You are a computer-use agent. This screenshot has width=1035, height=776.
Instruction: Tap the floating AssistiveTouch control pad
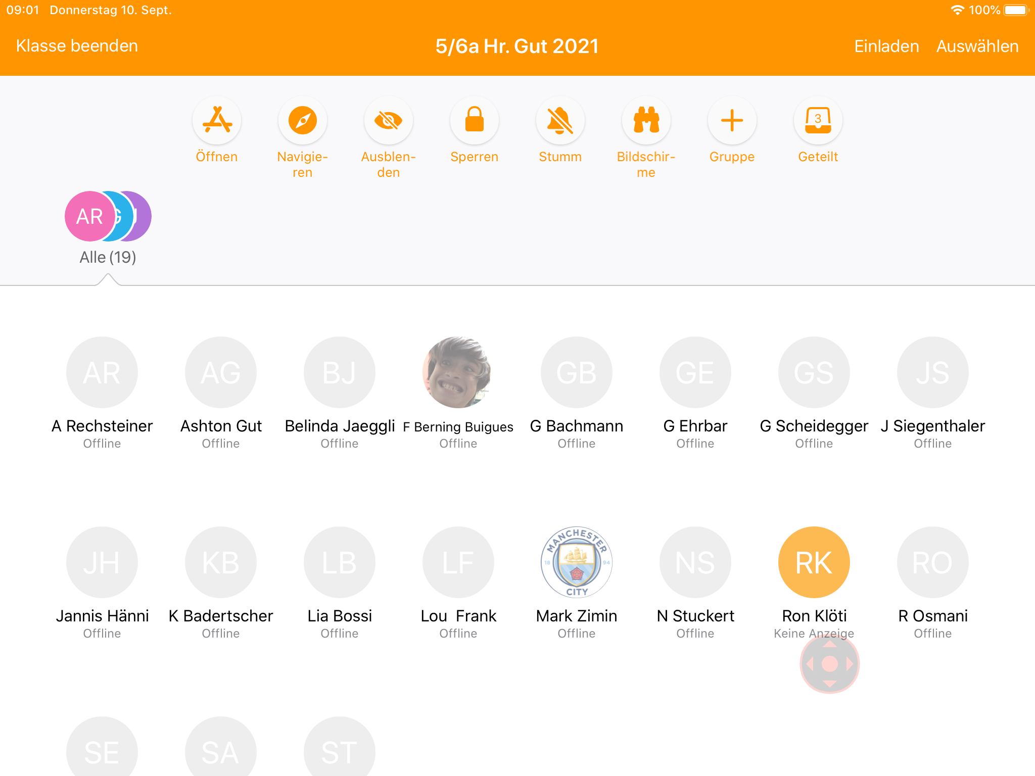point(829,664)
